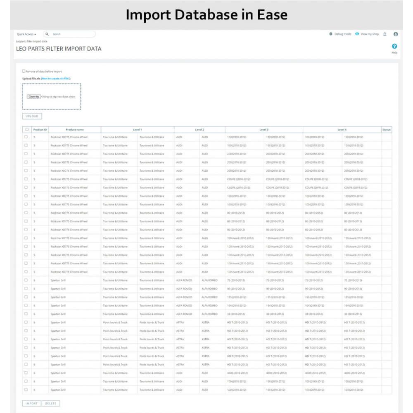The height and width of the screenshot is (413, 413).
Task: Click the Upload button
Action: pos(32,116)
